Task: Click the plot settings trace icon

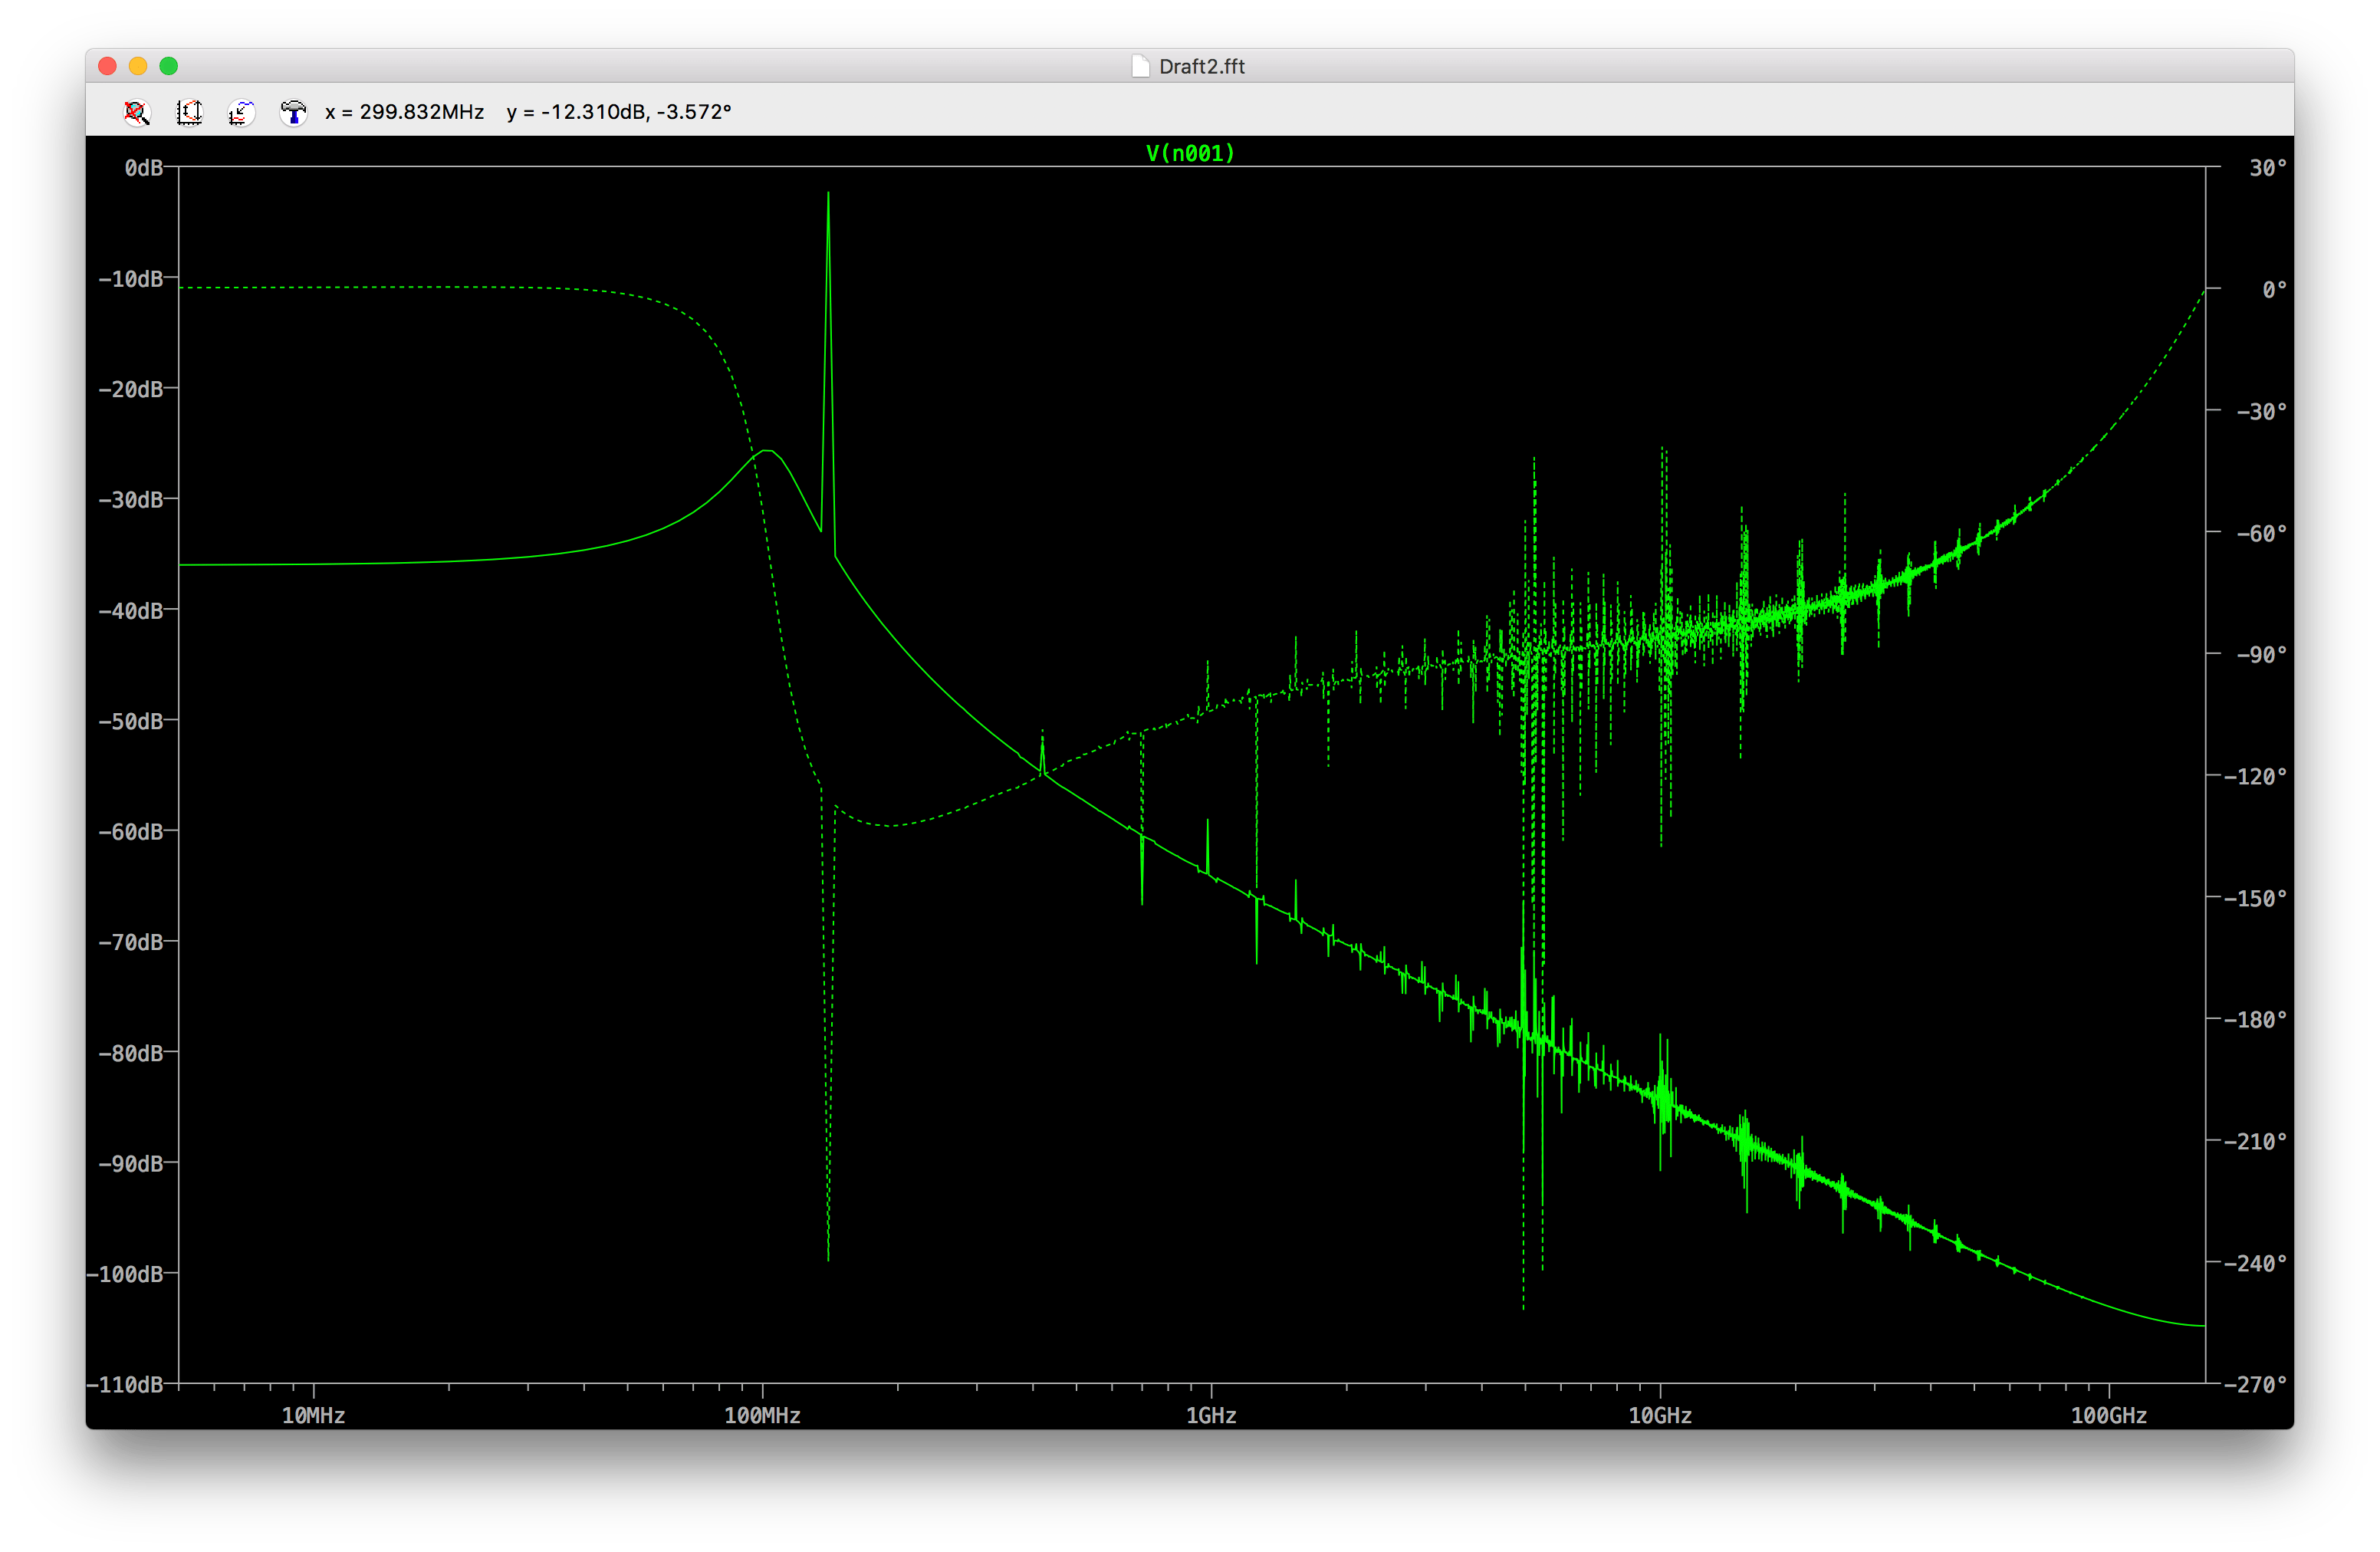Action: pos(241,113)
